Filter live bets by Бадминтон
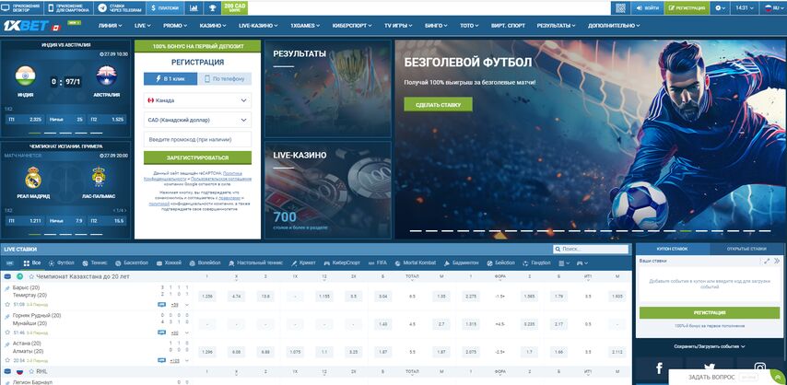This screenshot has width=787, height=385. point(461,262)
